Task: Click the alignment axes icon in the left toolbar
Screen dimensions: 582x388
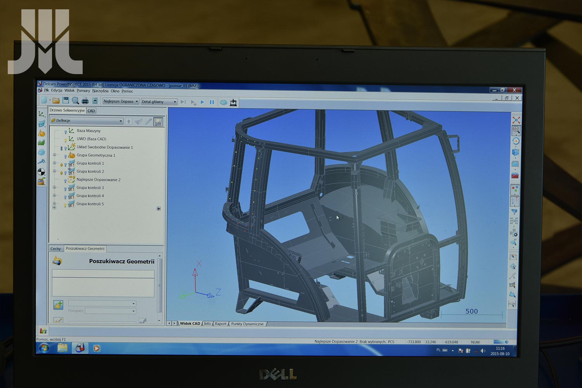Action: [x=42, y=114]
